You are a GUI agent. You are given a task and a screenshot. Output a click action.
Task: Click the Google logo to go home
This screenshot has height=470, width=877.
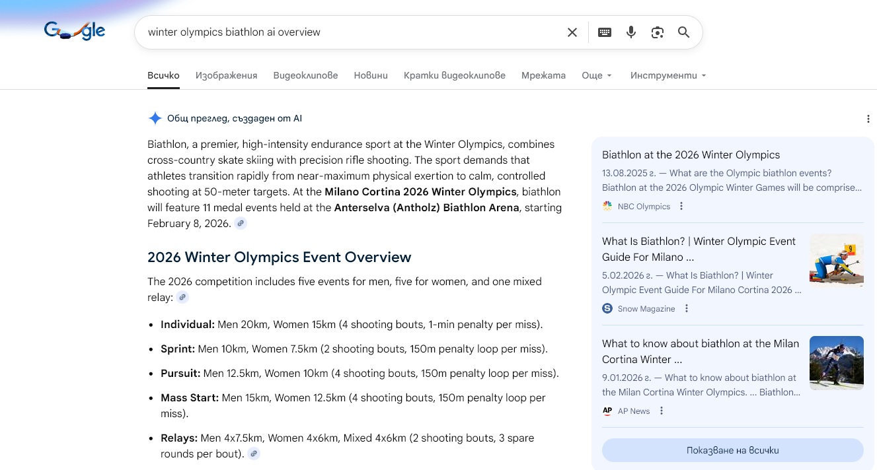[74, 30]
